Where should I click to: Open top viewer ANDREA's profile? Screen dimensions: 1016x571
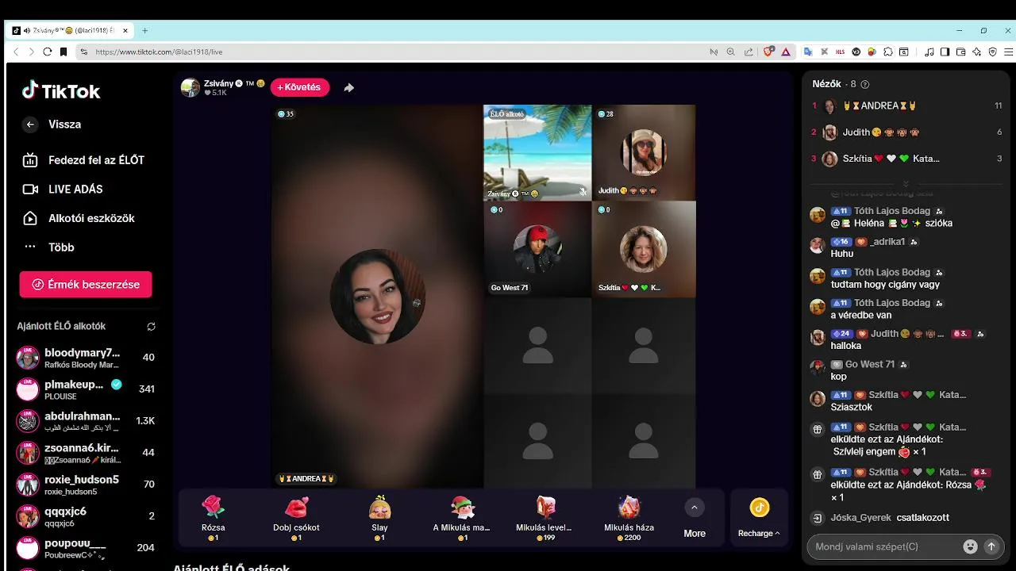tap(906, 106)
